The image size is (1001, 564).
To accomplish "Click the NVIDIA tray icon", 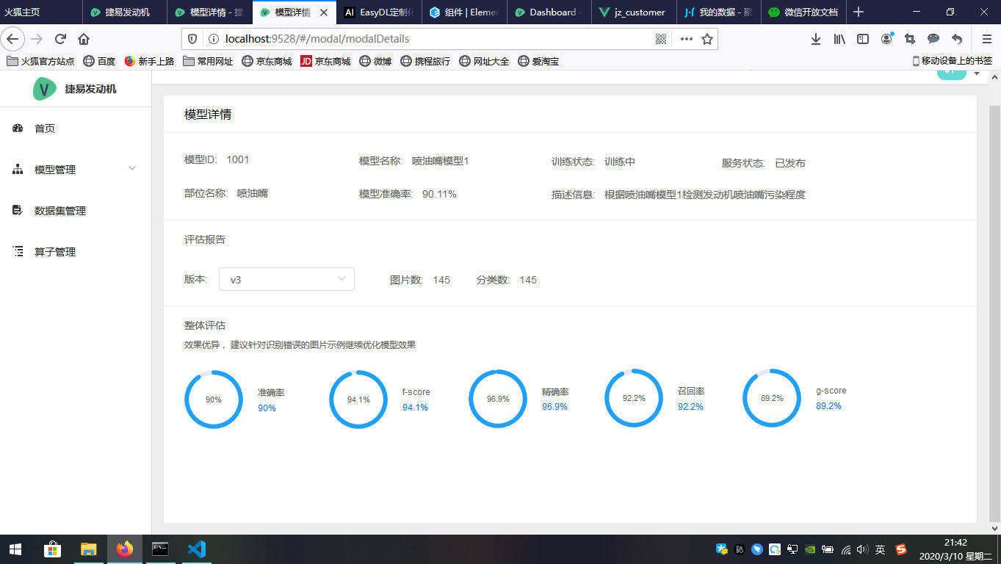I will pos(810,549).
